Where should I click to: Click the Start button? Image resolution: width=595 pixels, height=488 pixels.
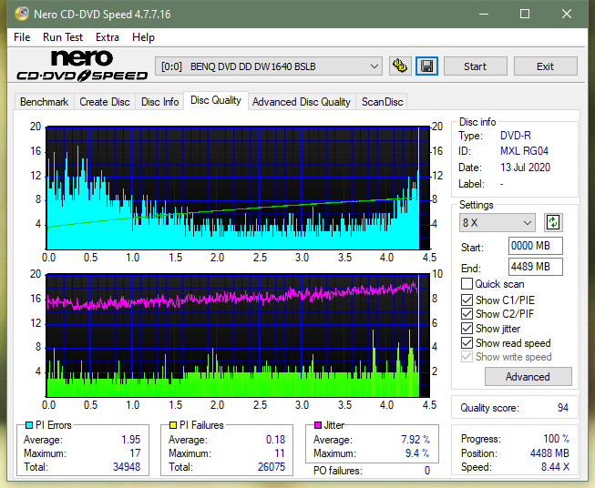coord(475,66)
